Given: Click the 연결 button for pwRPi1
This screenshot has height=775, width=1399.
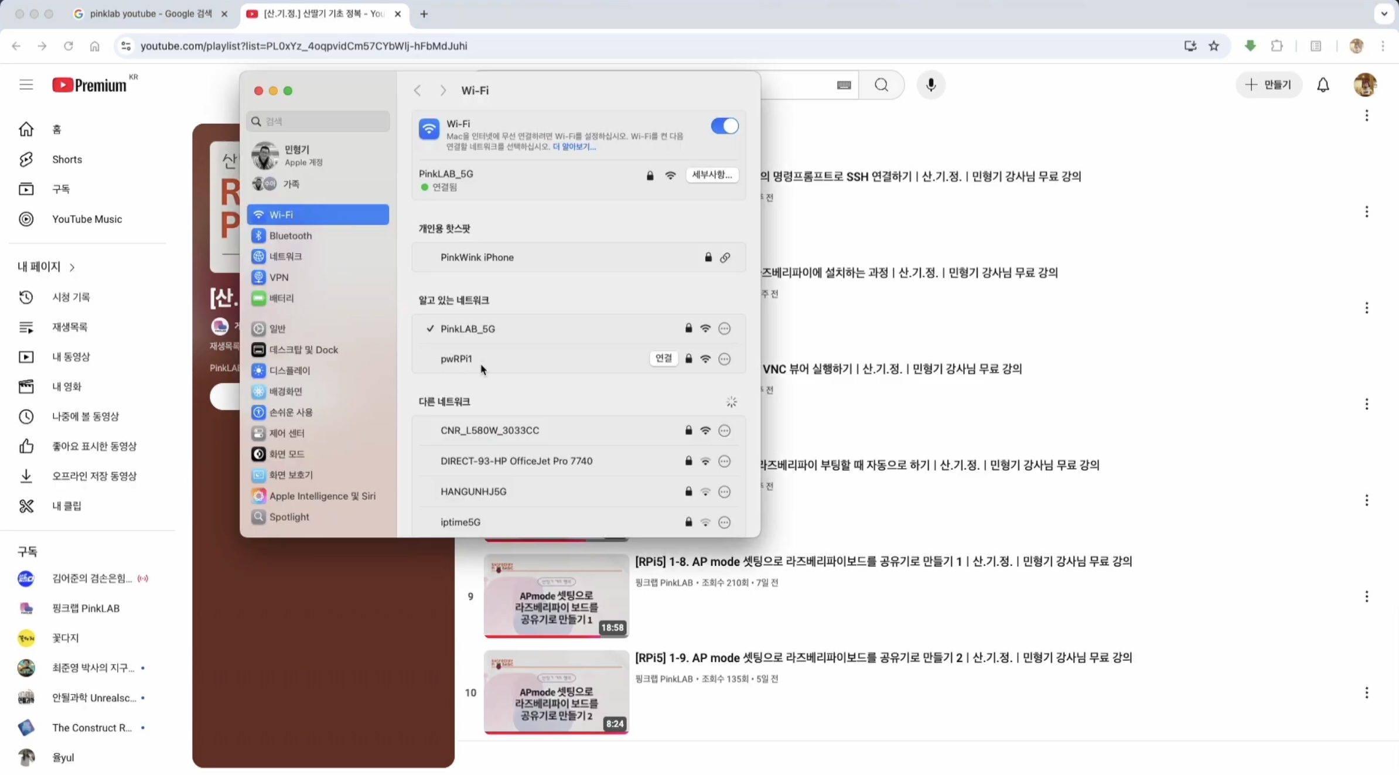Looking at the screenshot, I should (x=663, y=358).
